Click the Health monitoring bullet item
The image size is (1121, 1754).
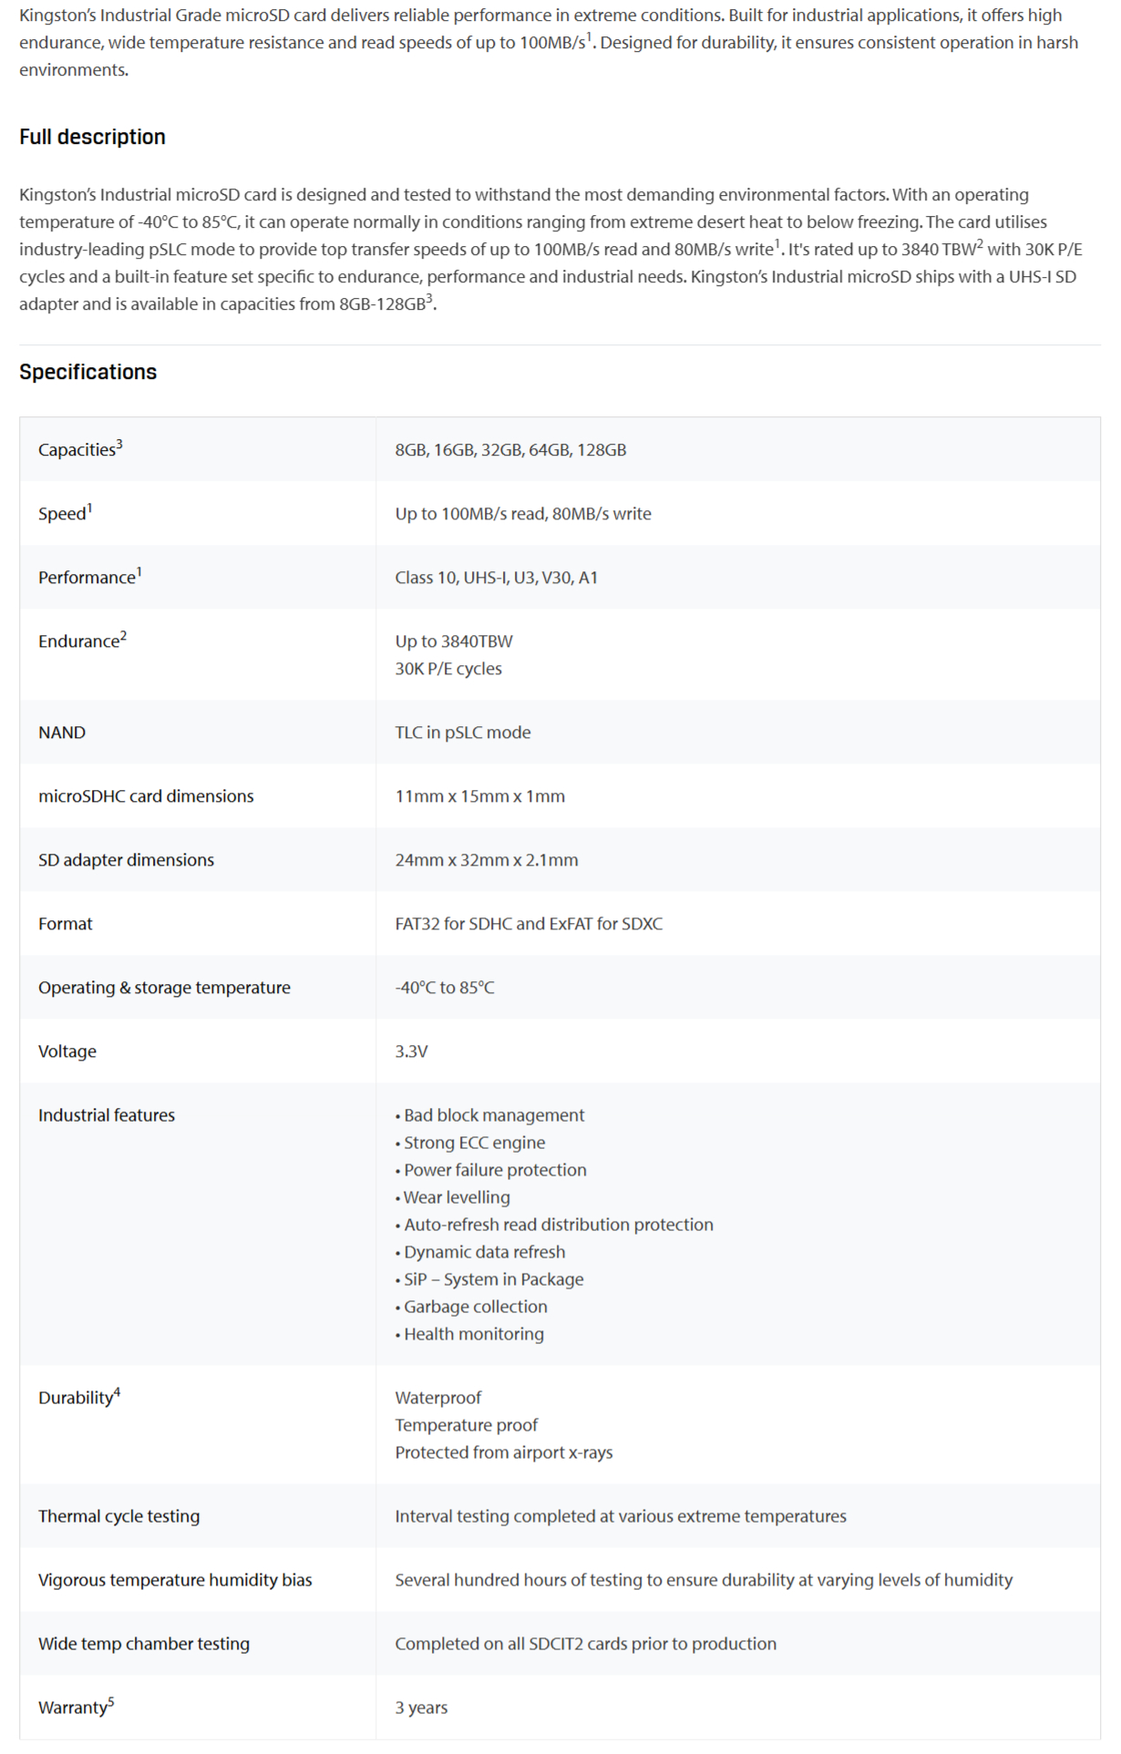click(469, 1334)
